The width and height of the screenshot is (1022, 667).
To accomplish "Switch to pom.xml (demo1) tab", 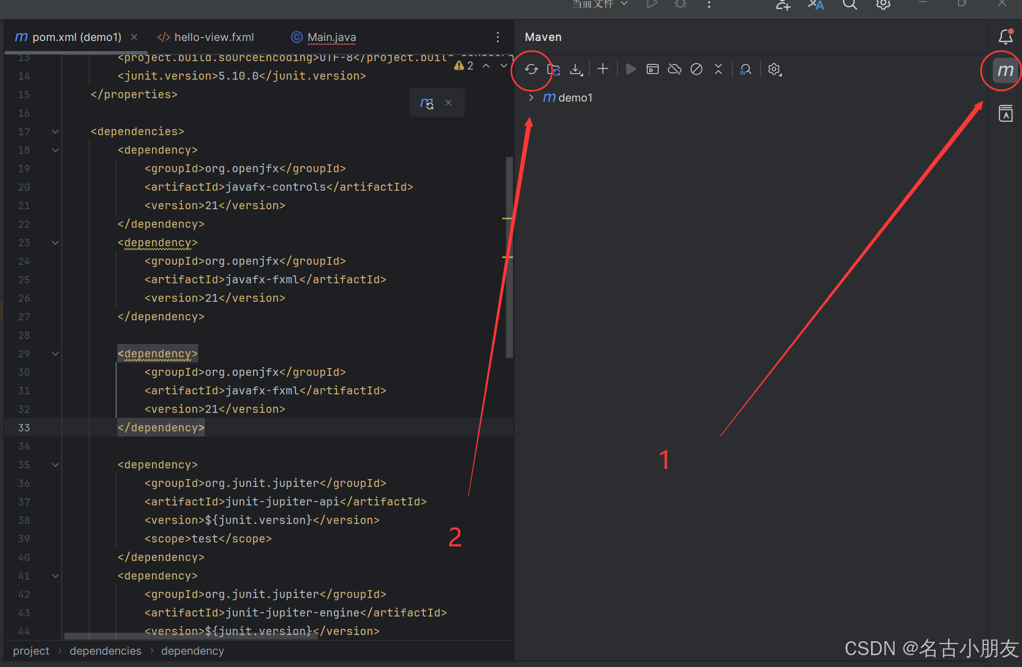I will (76, 37).
